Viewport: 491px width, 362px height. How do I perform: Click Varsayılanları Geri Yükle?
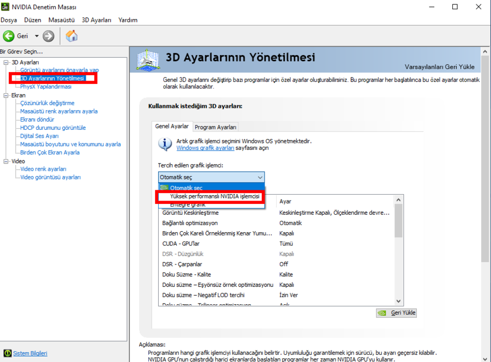point(439,67)
